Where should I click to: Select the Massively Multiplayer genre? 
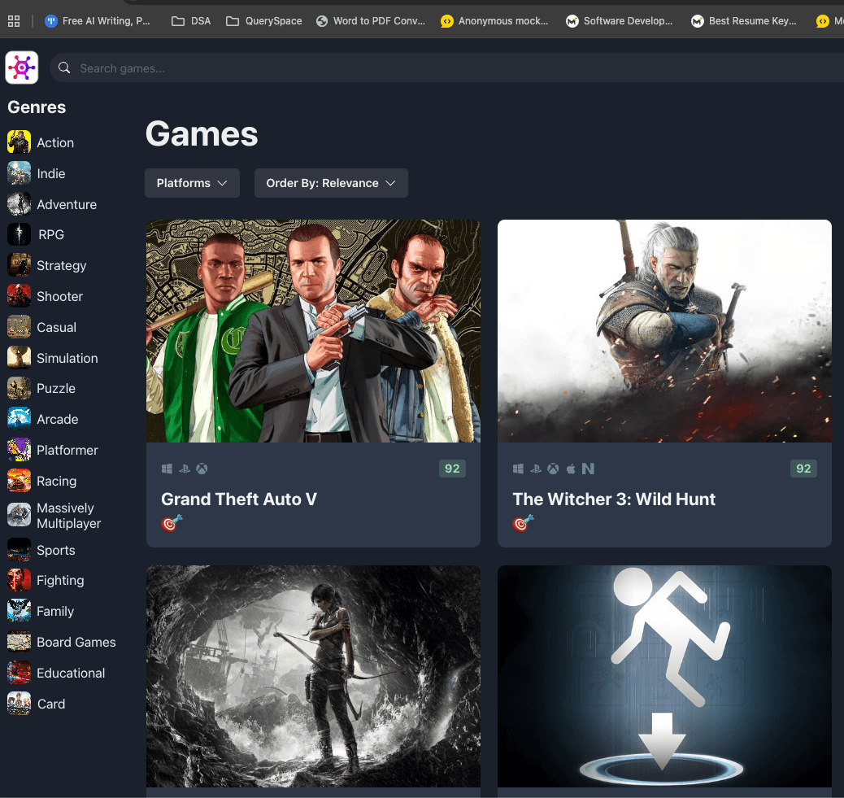tap(68, 516)
